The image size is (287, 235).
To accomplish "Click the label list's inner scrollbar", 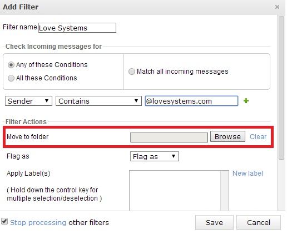I will (225, 191).
